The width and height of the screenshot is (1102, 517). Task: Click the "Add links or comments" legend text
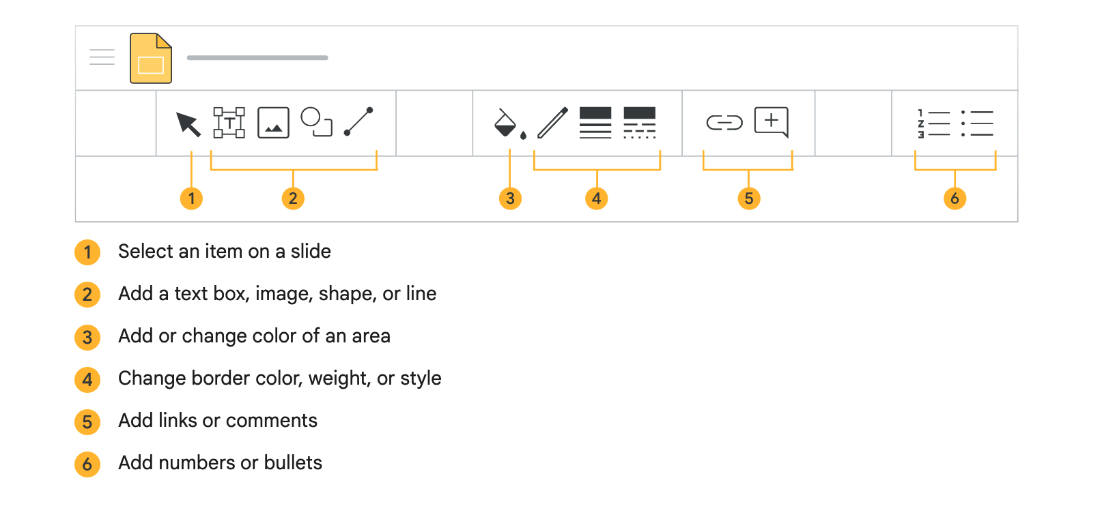pos(218,421)
